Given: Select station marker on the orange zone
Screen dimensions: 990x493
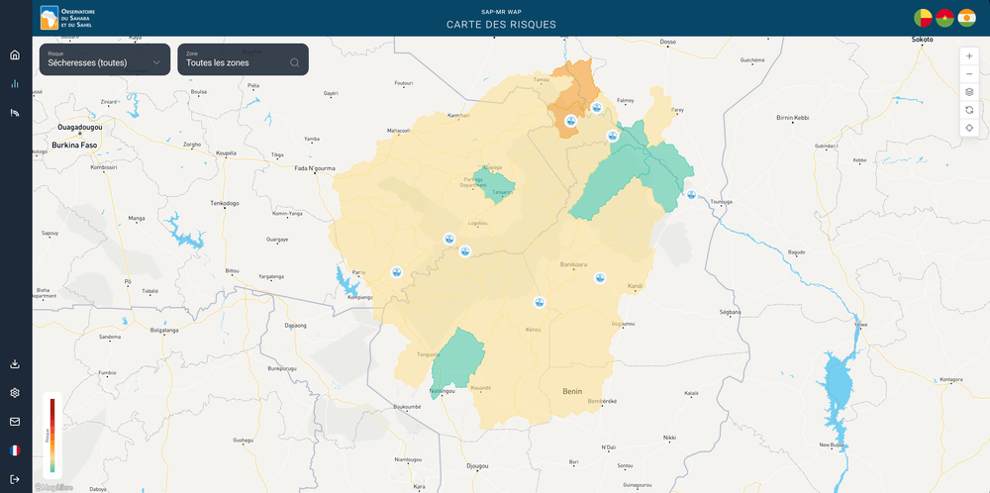Looking at the screenshot, I should 571,121.
